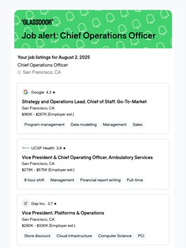This screenshot has height=248, width=186.
Task: Click the UCSF Health logo icon
Action: 26,148
